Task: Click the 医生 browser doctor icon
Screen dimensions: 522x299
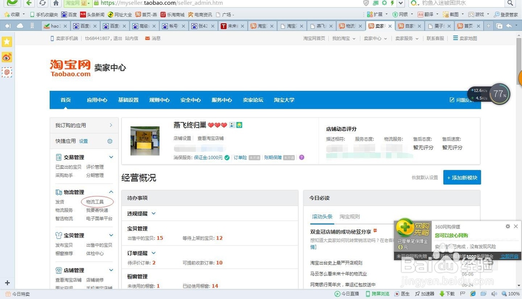Action: [x=402, y=294]
